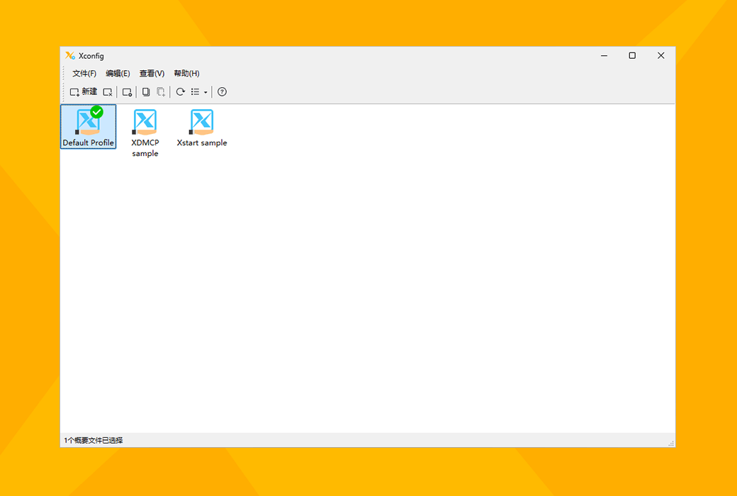The height and width of the screenshot is (496, 737).
Task: Open the 编辑(E) menu
Action: coord(118,74)
